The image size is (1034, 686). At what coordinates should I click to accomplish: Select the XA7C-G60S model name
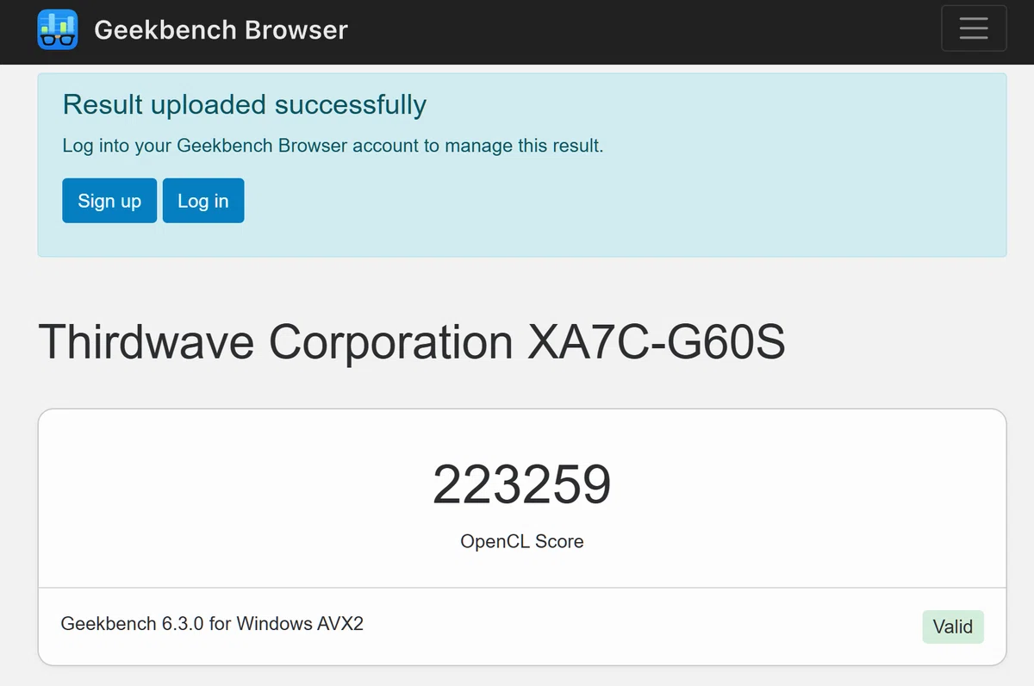coord(656,342)
